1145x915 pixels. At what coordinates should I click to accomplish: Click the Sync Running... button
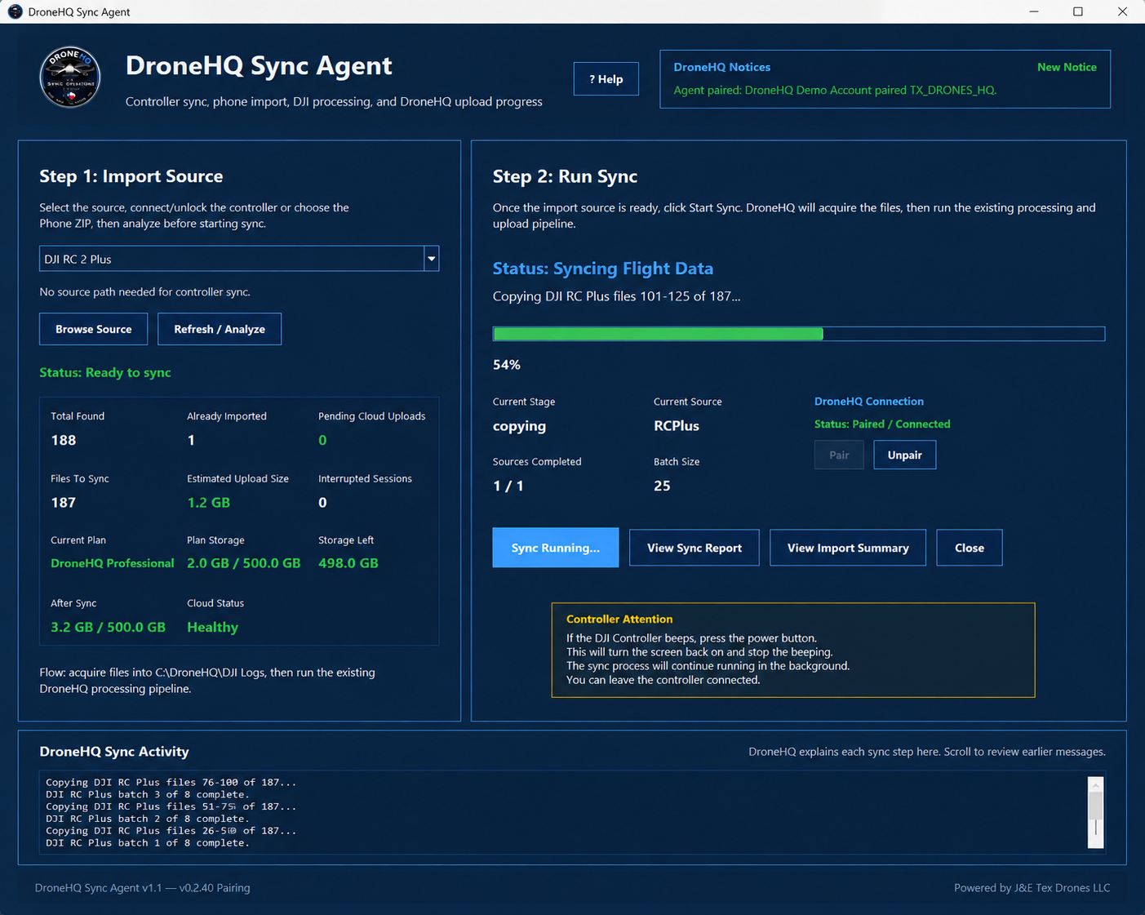tap(555, 548)
